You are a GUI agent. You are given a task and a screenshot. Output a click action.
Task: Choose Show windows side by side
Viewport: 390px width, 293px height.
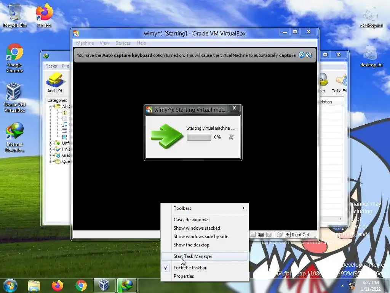pyautogui.click(x=205, y=237)
